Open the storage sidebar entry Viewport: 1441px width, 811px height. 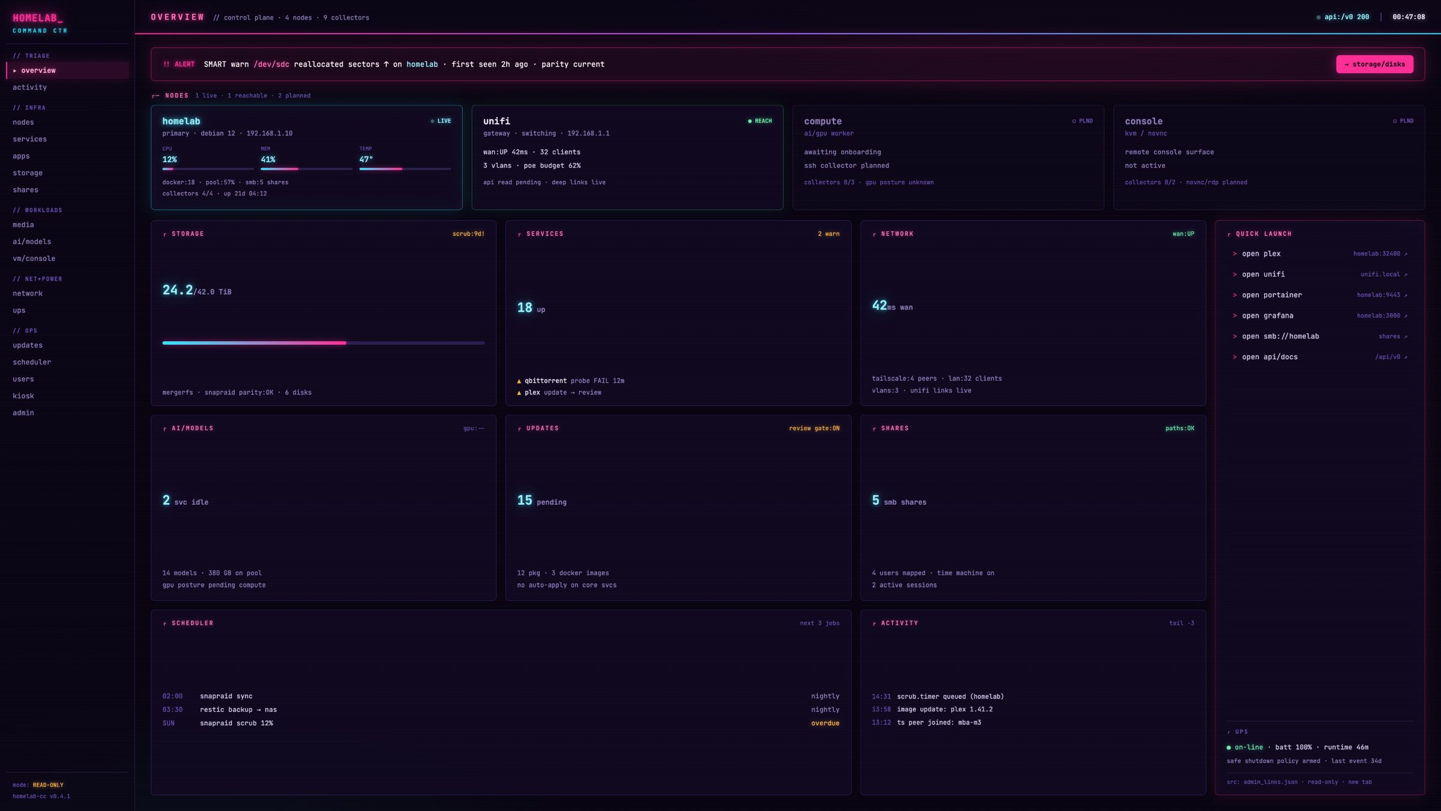click(x=67, y=172)
